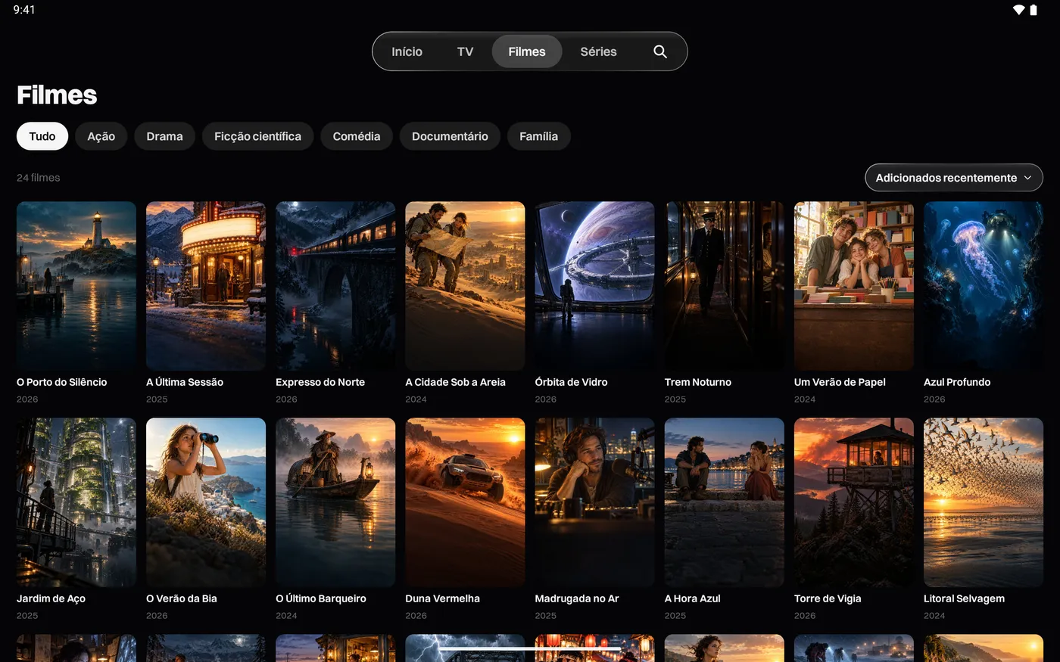Click the "Duna Vermelha" title text
Viewport: 1060px width, 662px height.
[442, 598]
